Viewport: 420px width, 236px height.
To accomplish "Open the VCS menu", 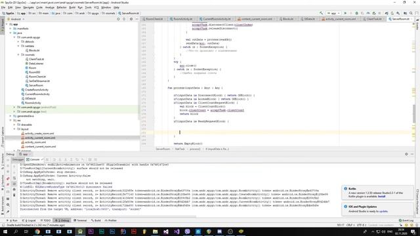I will pos(96,7).
